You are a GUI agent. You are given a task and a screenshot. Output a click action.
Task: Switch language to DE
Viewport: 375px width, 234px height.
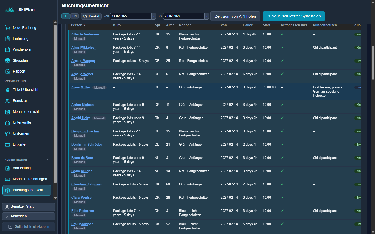[x=66, y=16]
